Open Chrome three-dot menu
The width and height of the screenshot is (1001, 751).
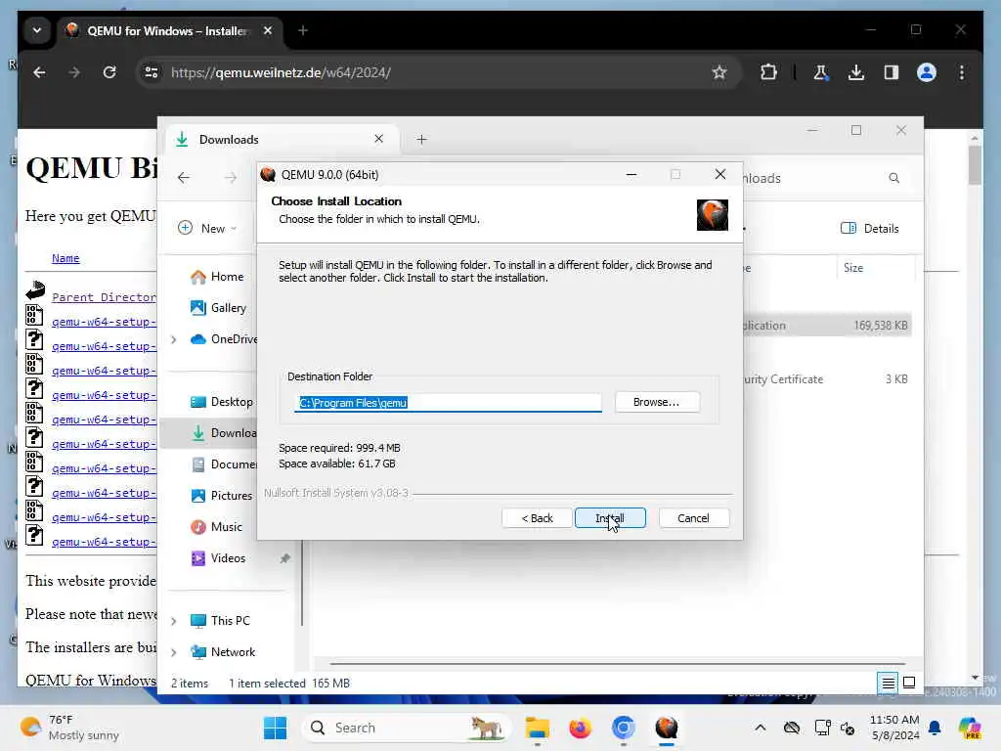(x=962, y=72)
